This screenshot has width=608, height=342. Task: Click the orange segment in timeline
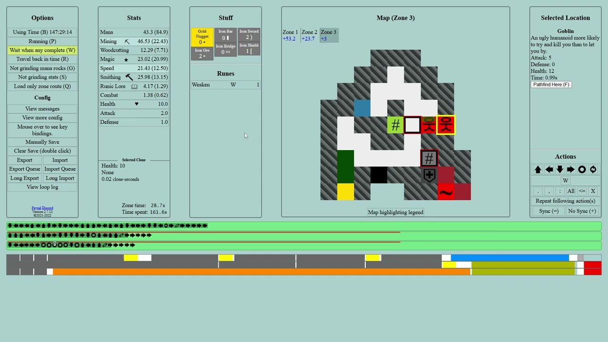coord(261,272)
